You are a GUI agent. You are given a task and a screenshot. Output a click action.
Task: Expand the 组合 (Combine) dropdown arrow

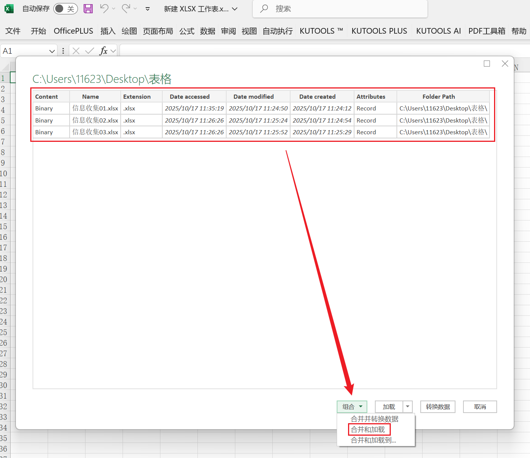click(360, 407)
